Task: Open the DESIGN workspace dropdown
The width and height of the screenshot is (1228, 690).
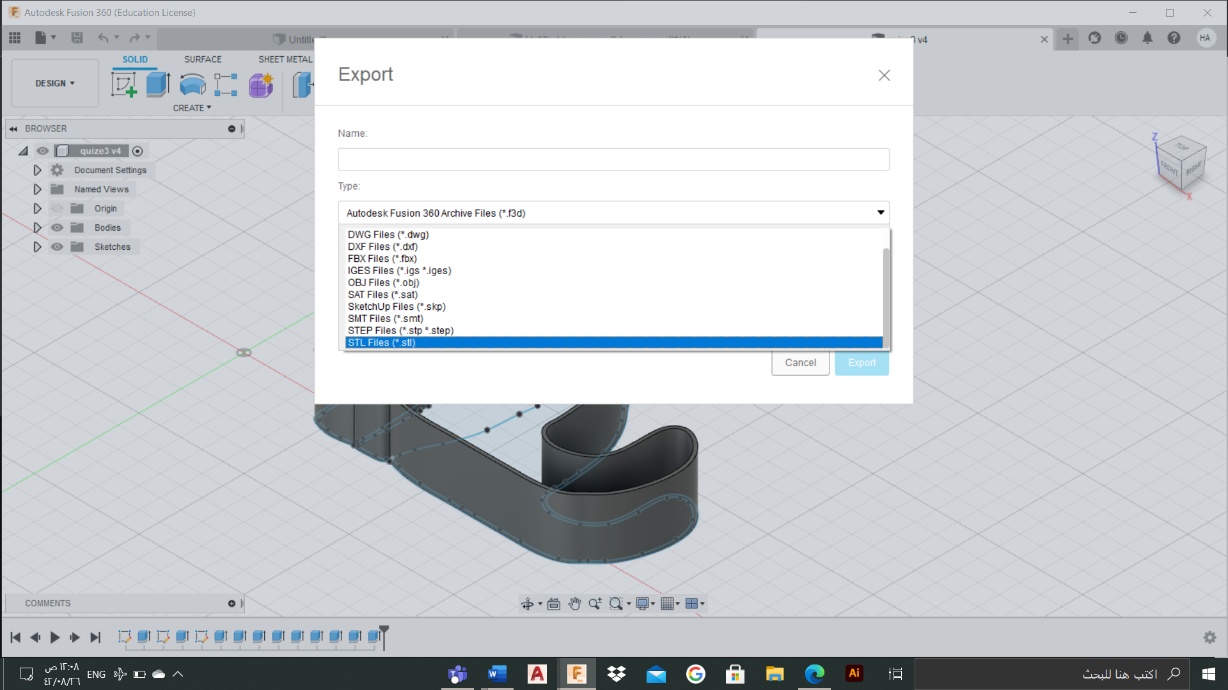Action: pyautogui.click(x=55, y=84)
